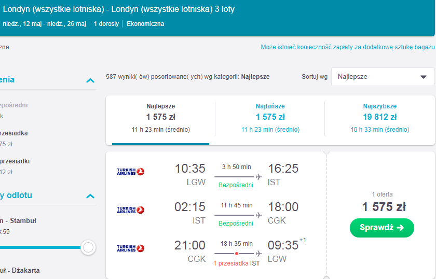This screenshot has width=436, height=279.
Task: Click the airplane icon next to 18:00 arrival
Action: pyautogui.click(x=259, y=215)
